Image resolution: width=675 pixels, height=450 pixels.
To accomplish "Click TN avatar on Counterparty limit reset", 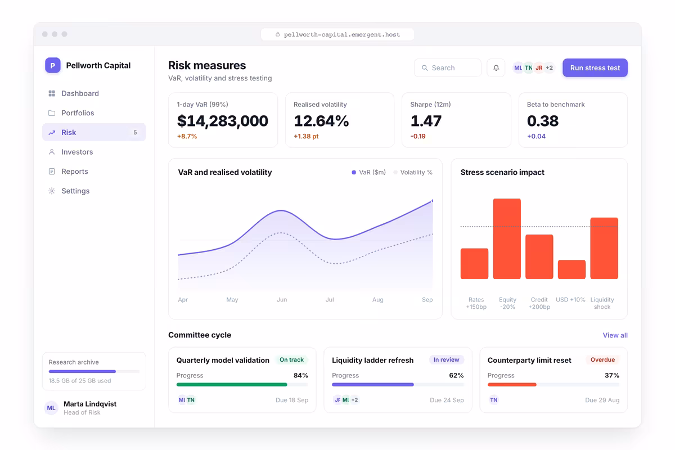I will (x=493, y=400).
